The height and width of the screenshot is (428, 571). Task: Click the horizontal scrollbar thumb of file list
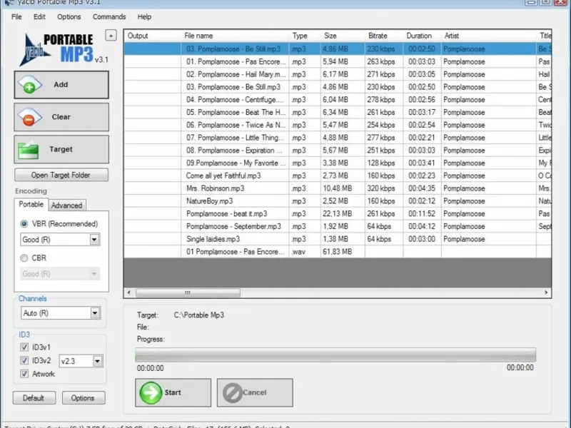(188, 293)
